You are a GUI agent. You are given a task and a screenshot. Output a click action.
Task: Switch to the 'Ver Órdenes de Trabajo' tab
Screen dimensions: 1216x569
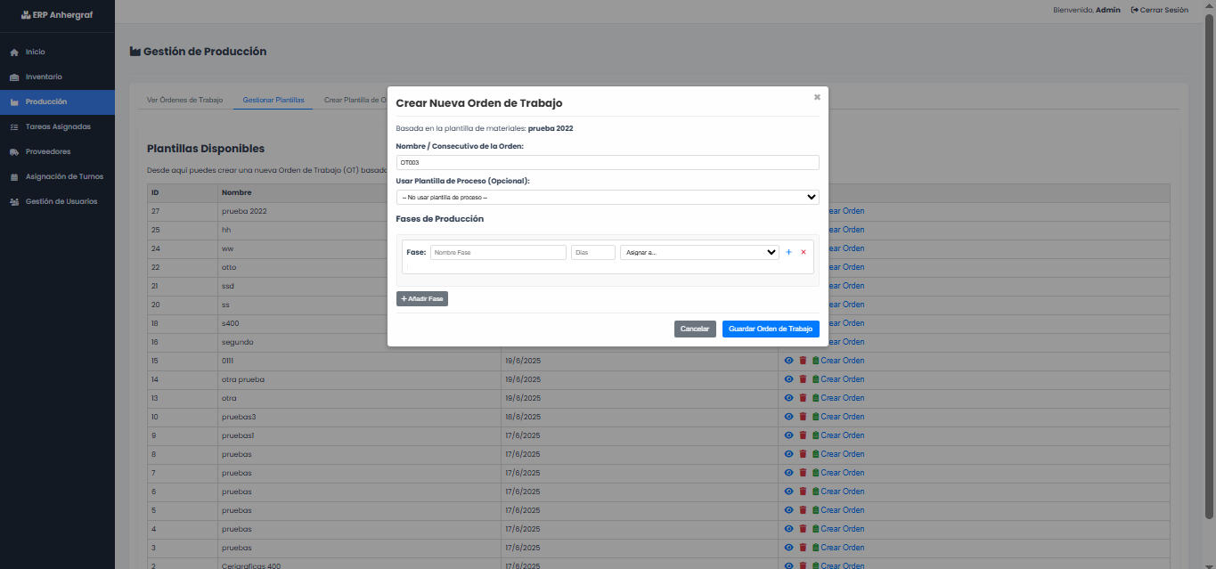point(184,101)
